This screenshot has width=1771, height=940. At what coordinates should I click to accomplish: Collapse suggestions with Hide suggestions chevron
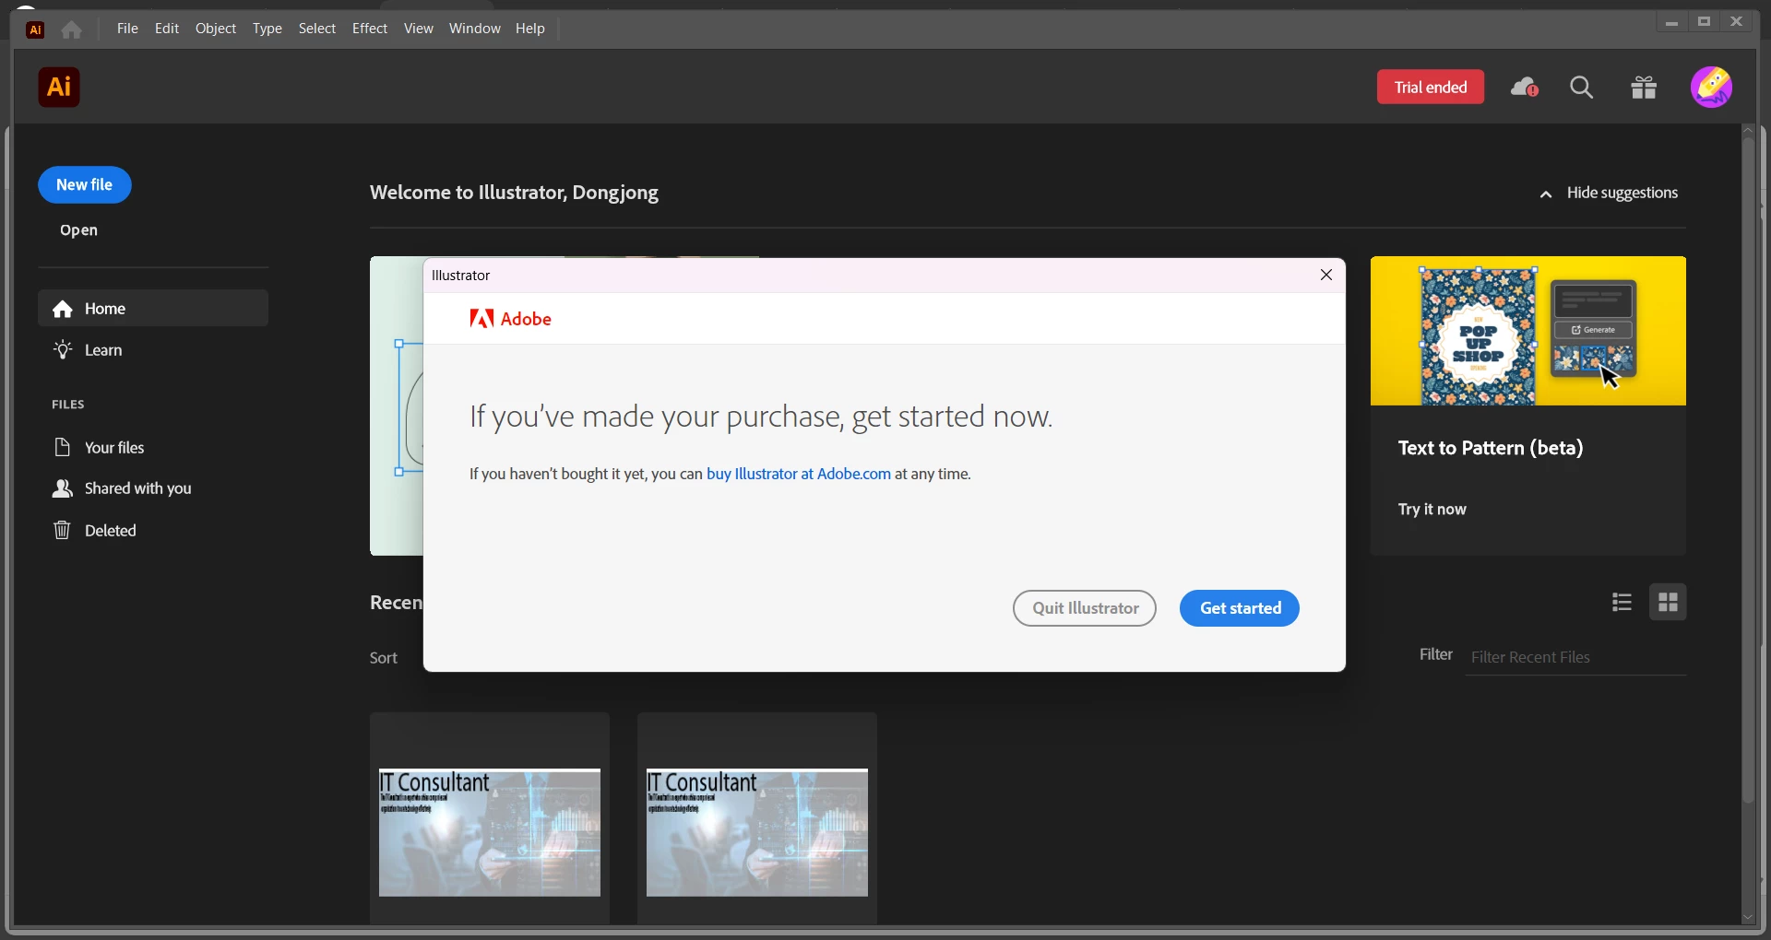[x=1547, y=194]
